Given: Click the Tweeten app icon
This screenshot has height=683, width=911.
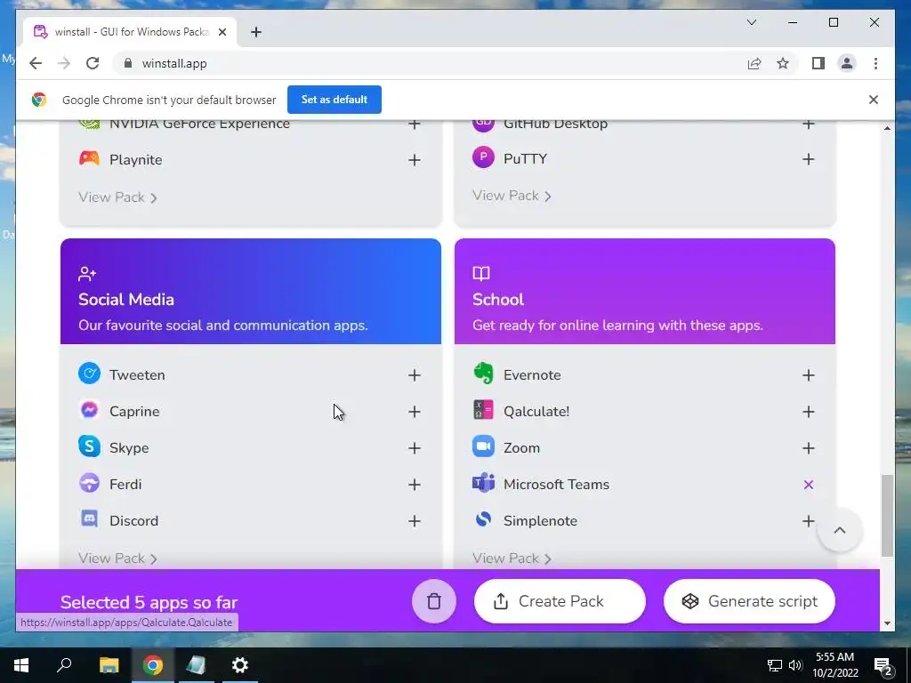Looking at the screenshot, I should 90,374.
